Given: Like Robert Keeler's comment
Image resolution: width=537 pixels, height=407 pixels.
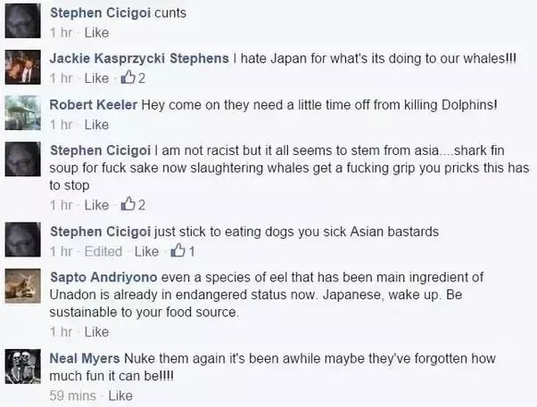Looking at the screenshot, I should click(x=96, y=125).
